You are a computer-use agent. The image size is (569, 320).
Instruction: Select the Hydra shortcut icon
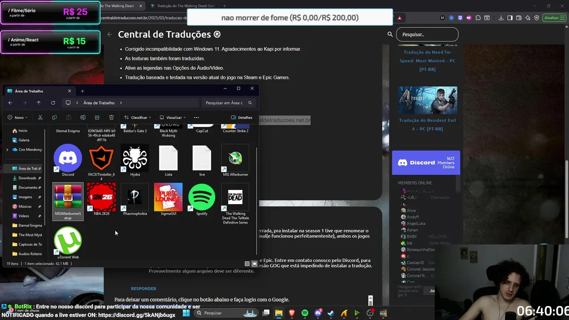(135, 160)
